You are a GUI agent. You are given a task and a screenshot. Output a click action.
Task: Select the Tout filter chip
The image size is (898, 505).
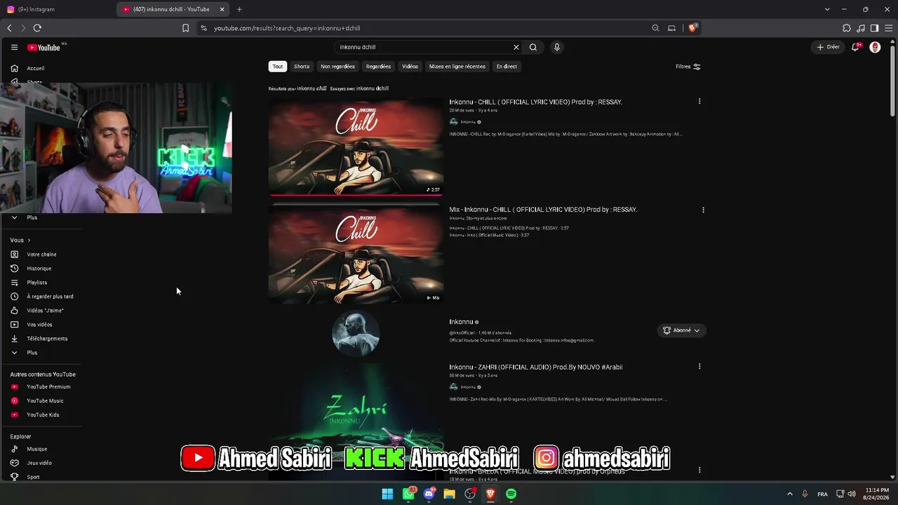(278, 67)
